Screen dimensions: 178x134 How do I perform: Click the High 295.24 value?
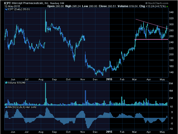point(73,6)
